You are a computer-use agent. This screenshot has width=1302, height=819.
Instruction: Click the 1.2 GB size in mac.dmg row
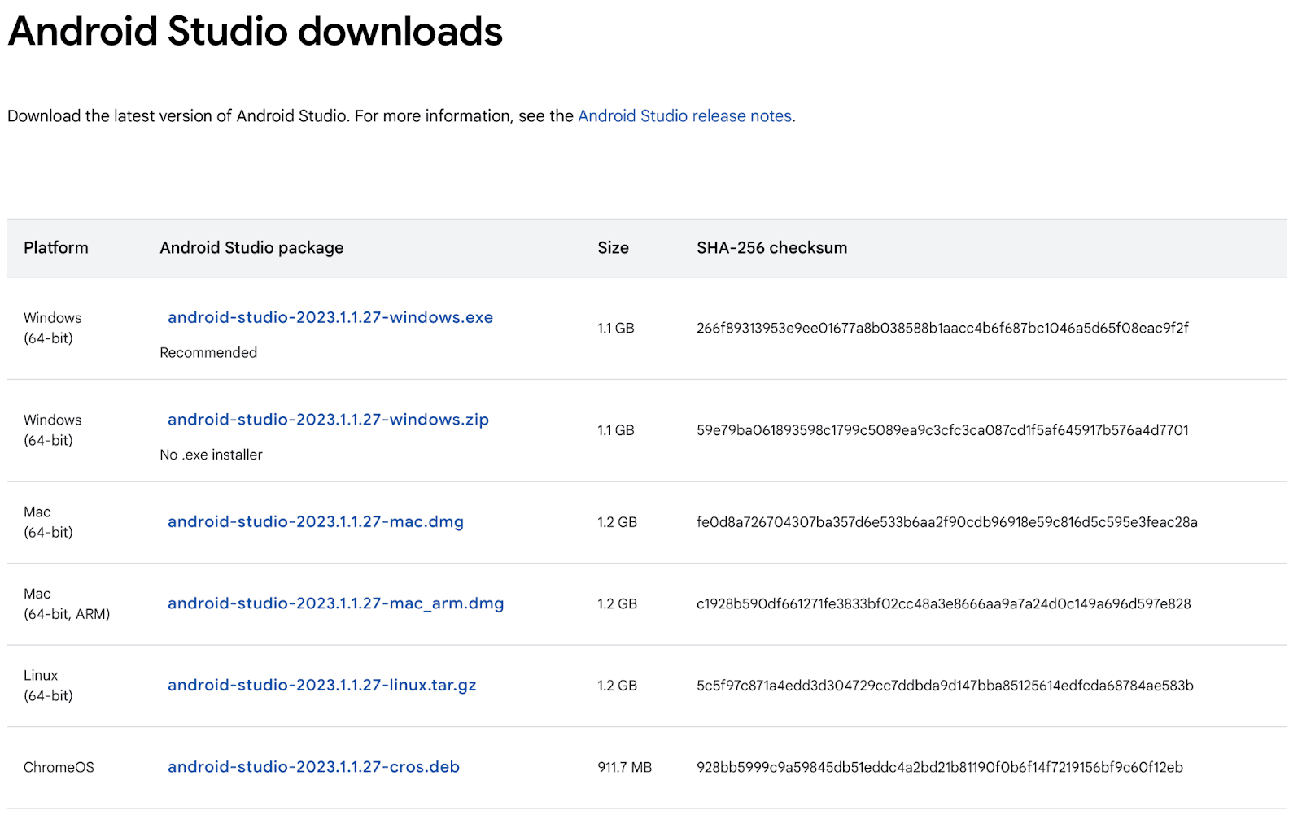[x=617, y=522]
